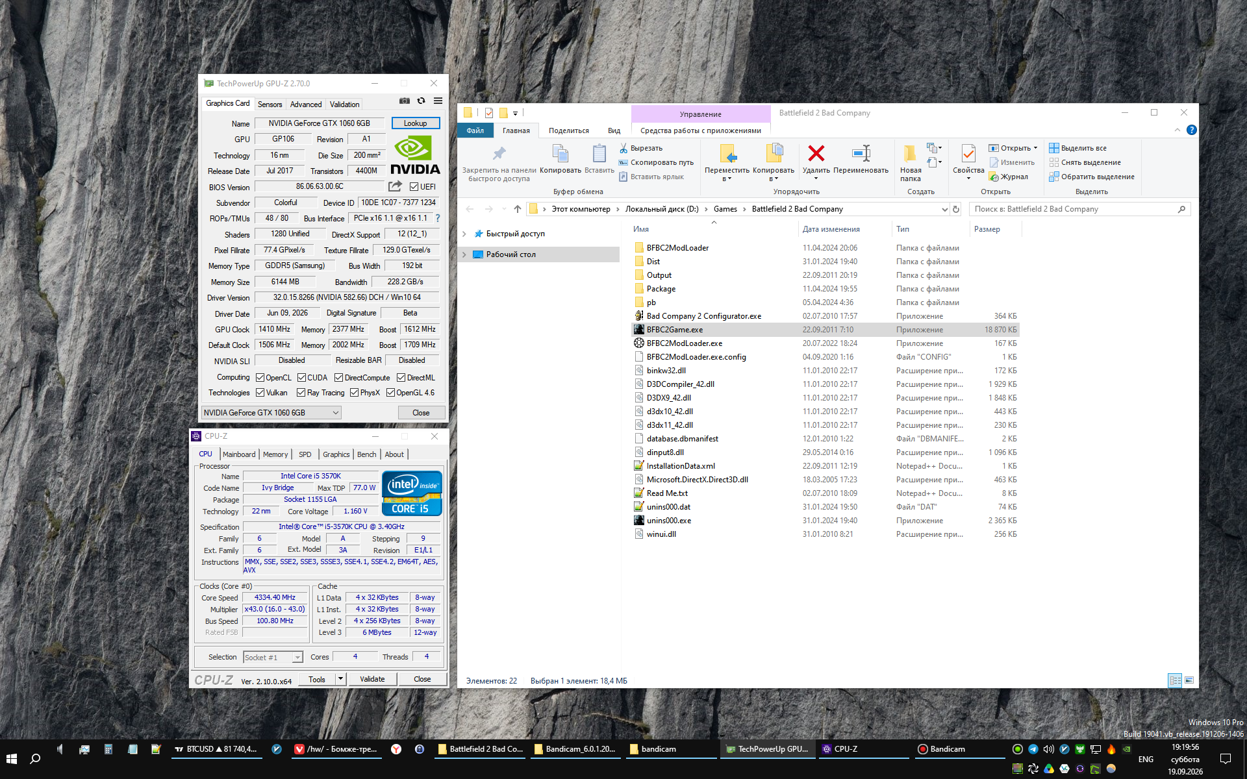Open the GTX 1060 6GB GPU selector dropdown
This screenshot has height=779, width=1247.
coord(271,413)
